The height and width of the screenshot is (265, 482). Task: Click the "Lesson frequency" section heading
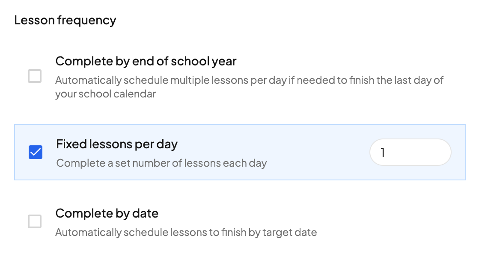pyautogui.click(x=65, y=20)
